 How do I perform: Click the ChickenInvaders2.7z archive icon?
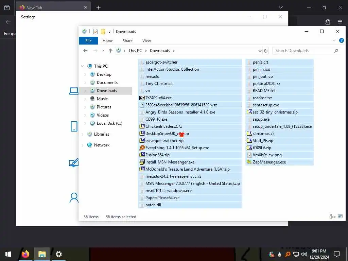(142, 126)
